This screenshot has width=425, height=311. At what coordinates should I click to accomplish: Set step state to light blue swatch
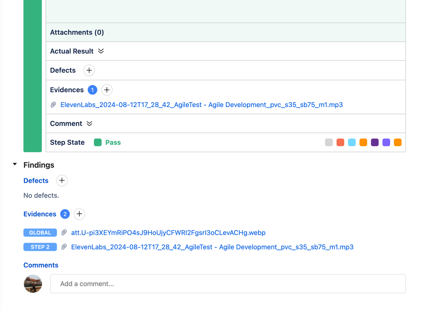point(352,142)
